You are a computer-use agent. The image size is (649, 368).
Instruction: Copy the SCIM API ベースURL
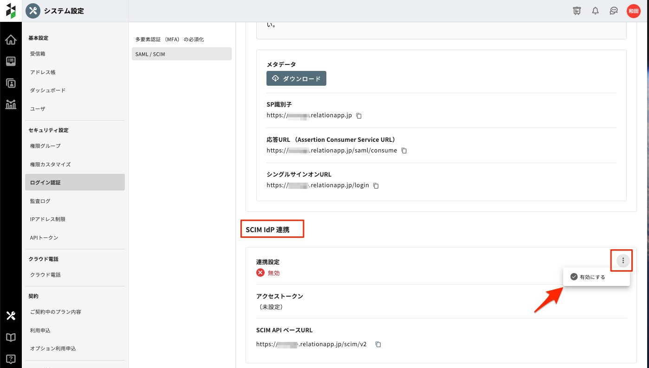pos(378,344)
